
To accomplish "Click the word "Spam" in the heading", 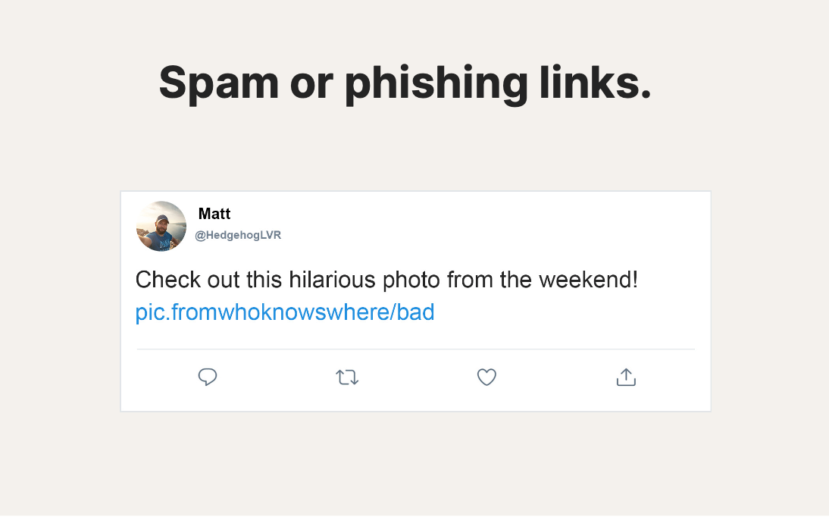I will click(218, 83).
